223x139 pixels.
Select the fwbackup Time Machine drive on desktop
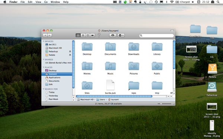(212, 87)
